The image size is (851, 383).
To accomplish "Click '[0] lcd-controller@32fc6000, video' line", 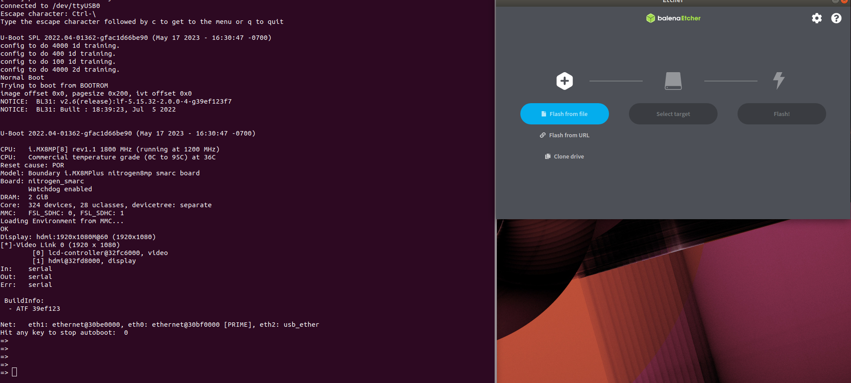I will [x=100, y=253].
